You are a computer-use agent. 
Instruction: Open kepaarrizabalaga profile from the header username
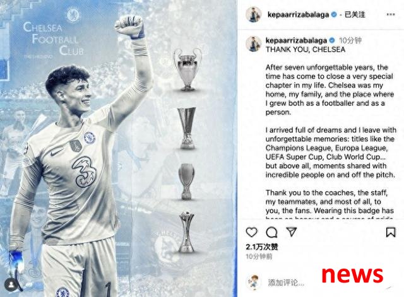click(298, 15)
